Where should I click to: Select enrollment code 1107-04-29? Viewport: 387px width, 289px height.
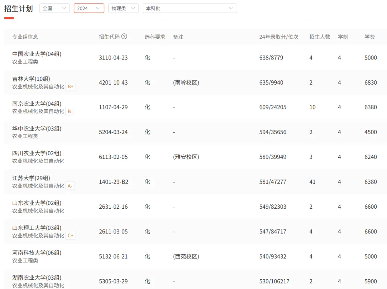pos(113,107)
